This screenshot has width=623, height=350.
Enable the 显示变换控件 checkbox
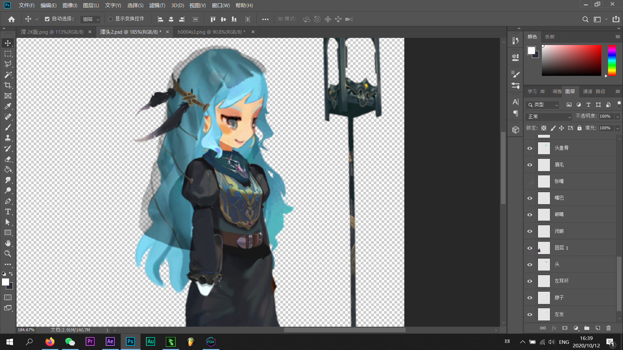(x=110, y=19)
